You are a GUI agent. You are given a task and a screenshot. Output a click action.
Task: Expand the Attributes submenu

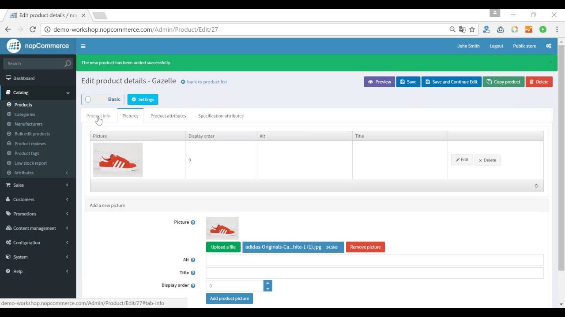(38, 173)
